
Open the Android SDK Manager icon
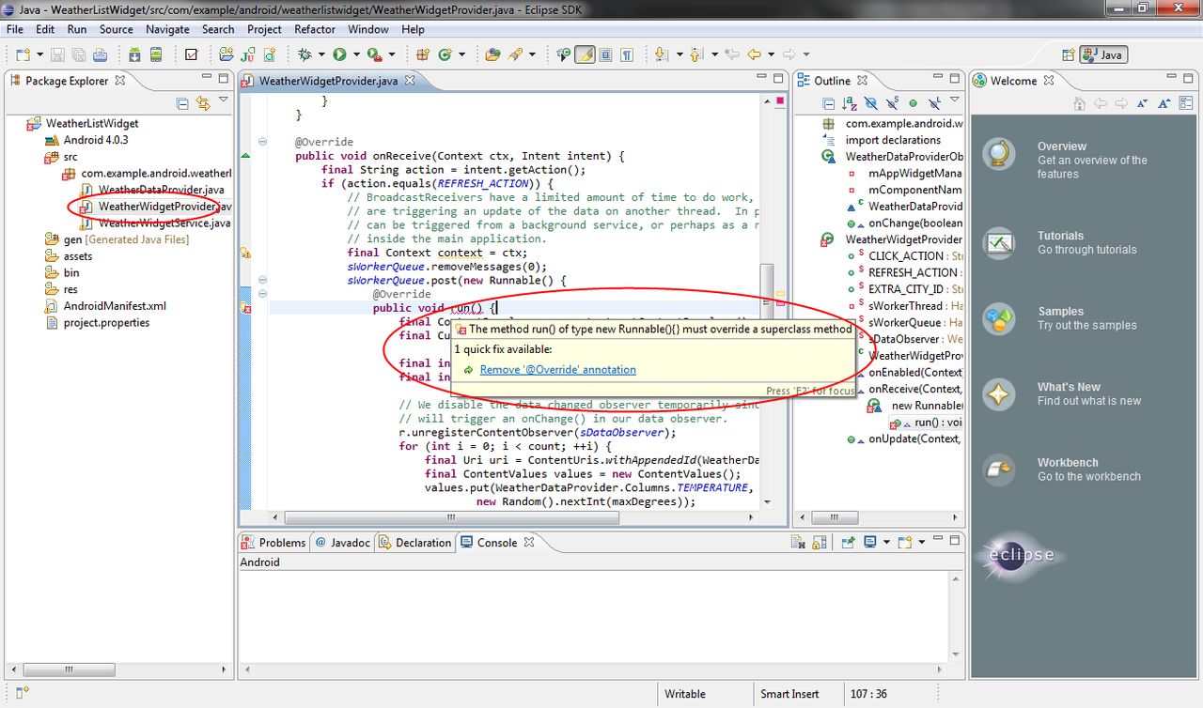pos(134,54)
